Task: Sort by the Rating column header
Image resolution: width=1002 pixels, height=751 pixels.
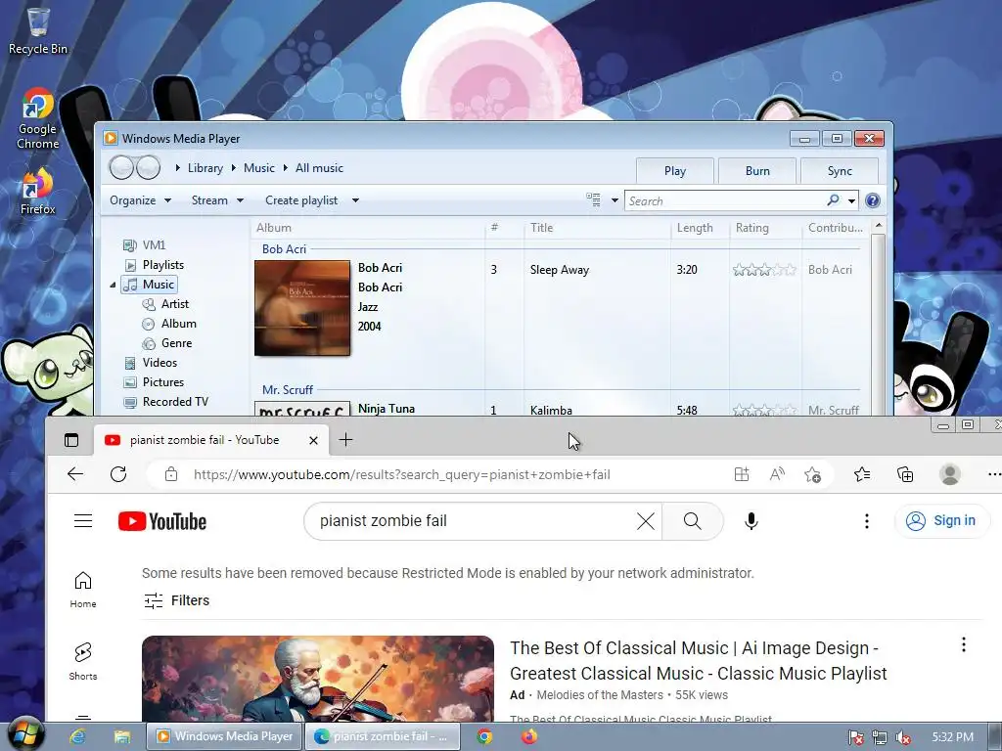Action: tap(752, 227)
